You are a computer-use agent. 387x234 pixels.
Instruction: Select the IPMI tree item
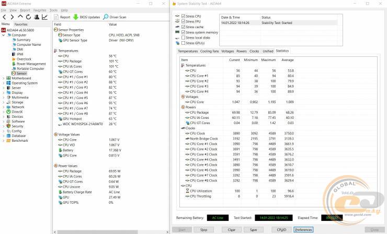20,54
